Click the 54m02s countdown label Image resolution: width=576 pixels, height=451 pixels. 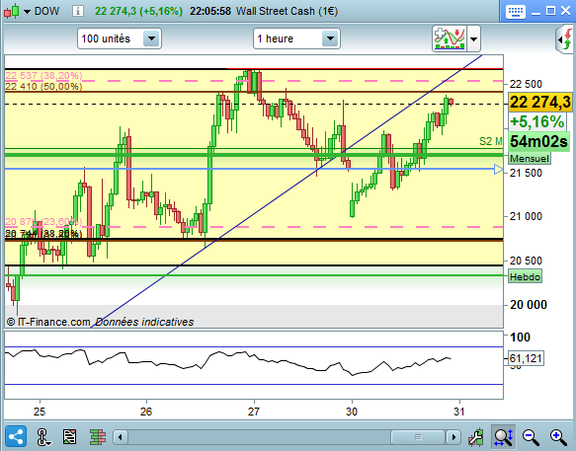pos(538,141)
